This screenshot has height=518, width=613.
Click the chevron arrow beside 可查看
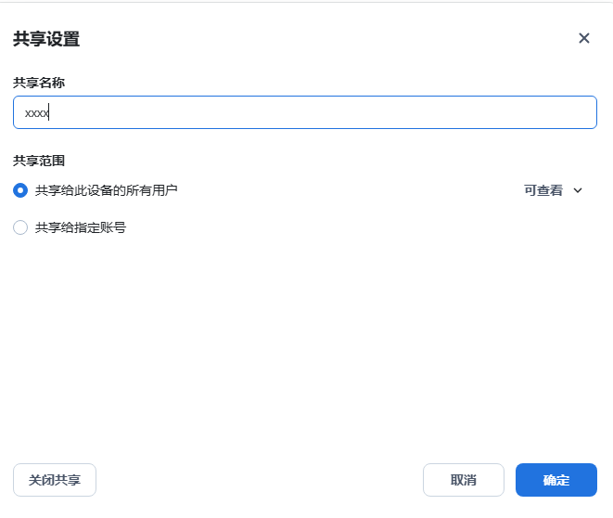[x=578, y=190]
